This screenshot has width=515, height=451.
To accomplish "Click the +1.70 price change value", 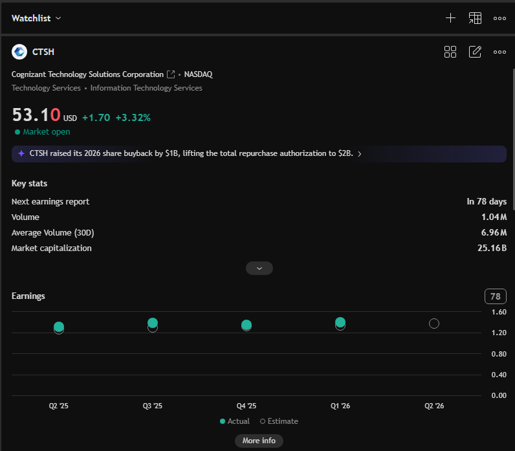I will point(96,118).
